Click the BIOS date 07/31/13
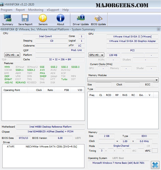The height and width of the screenshot is (170, 161). tap(23, 138)
